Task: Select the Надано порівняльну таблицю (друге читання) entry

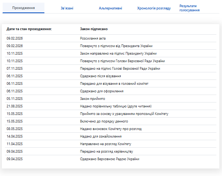Action: point(111,106)
